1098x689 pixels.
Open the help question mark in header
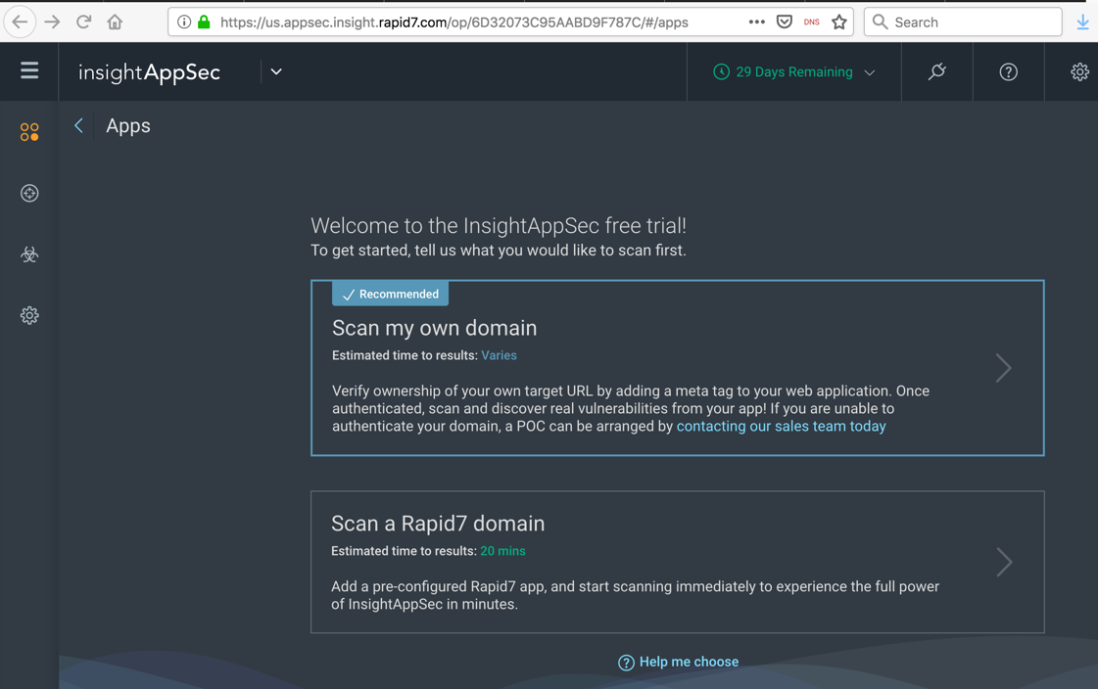point(1008,72)
